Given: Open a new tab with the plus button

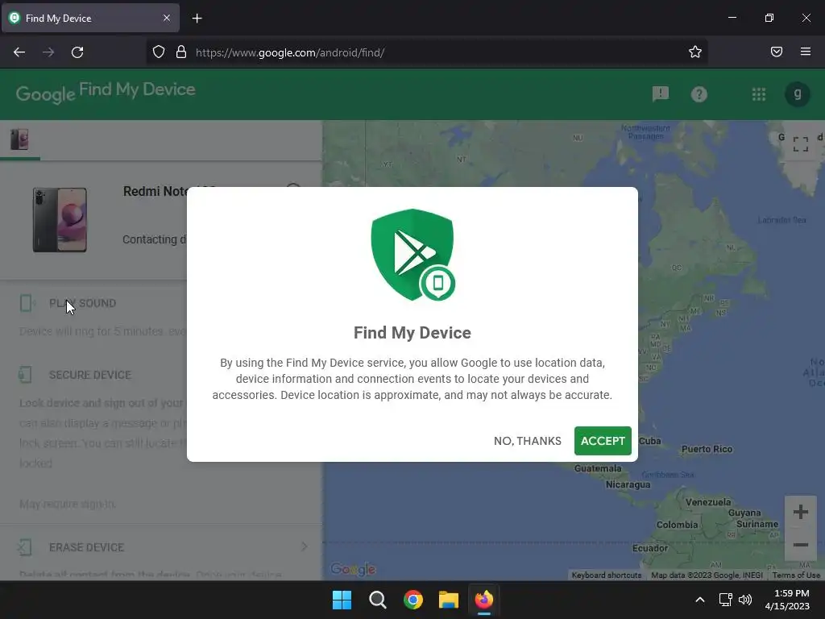Looking at the screenshot, I should [x=197, y=19].
